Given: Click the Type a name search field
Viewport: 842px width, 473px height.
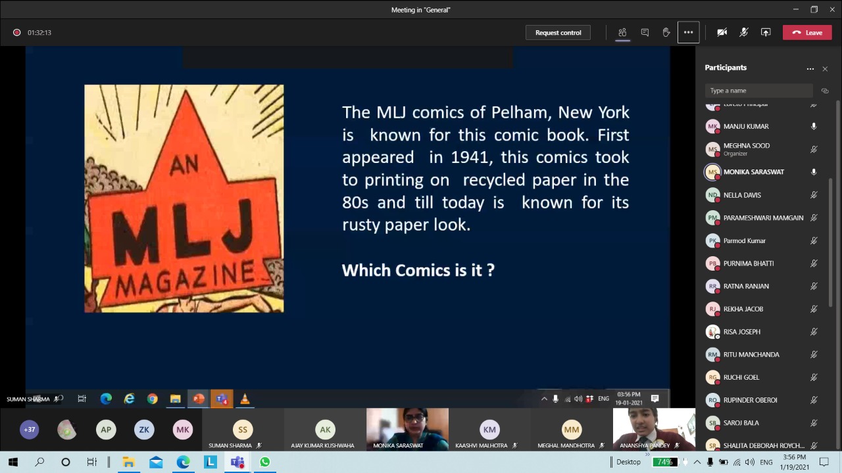Looking at the screenshot, I should tap(758, 91).
